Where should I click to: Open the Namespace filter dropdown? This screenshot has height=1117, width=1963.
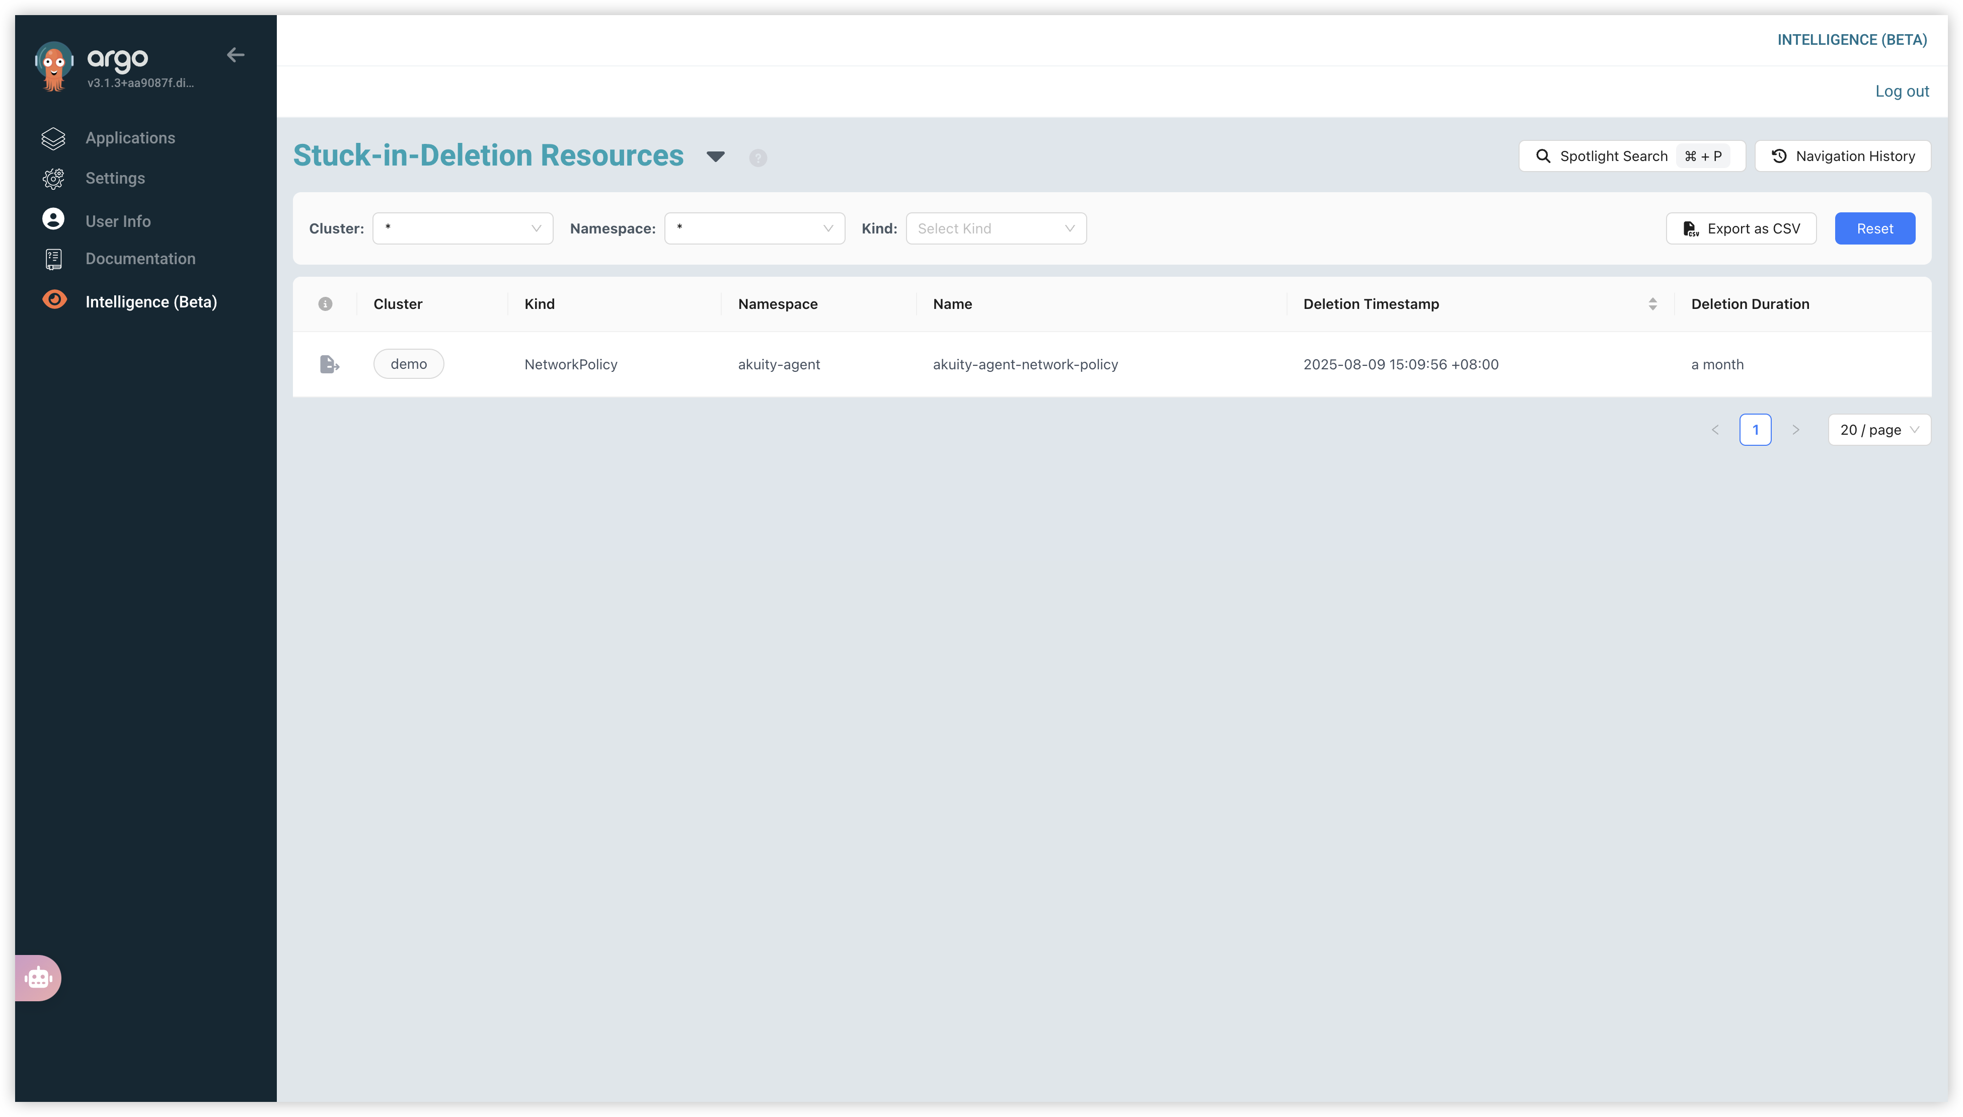point(754,228)
